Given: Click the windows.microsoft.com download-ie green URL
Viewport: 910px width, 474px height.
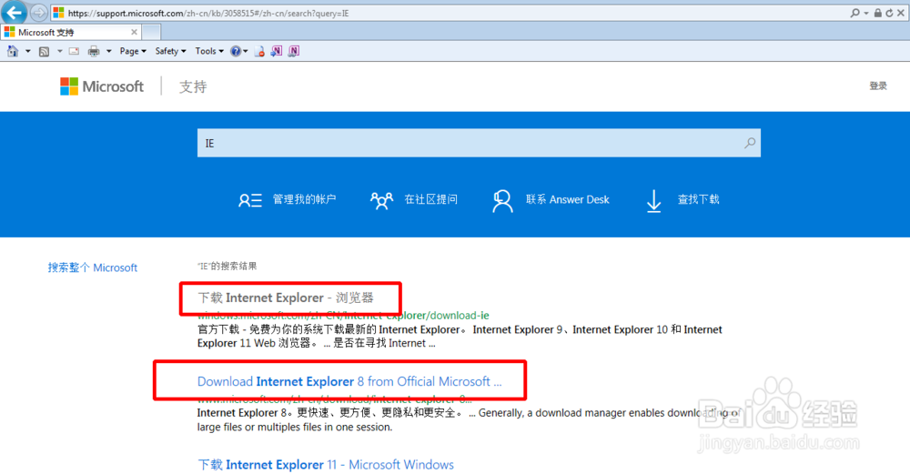Looking at the screenshot, I should [x=343, y=316].
